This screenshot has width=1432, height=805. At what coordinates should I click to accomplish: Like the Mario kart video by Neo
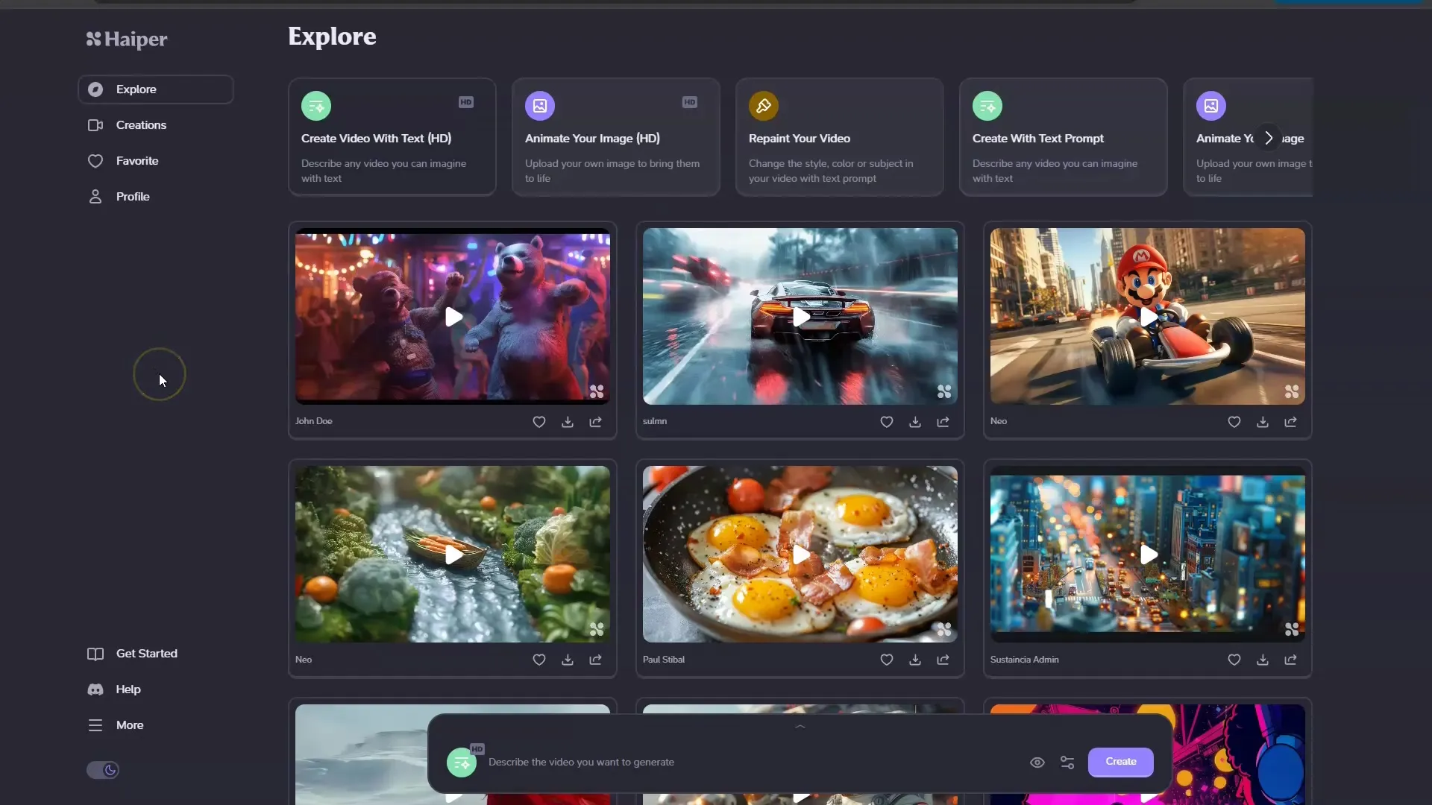[x=1234, y=420]
